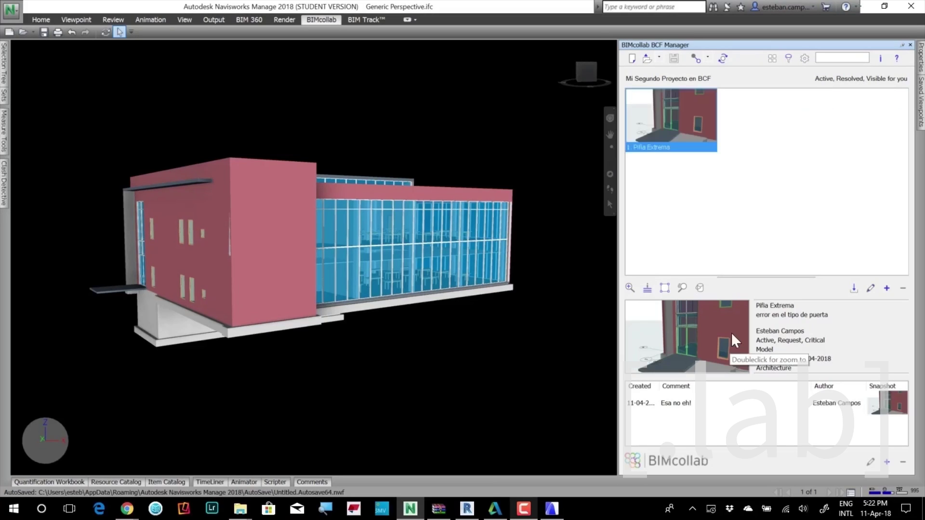Expand the open BCF file dropdown arrow
This screenshot has height=520, width=925.
coord(659,57)
